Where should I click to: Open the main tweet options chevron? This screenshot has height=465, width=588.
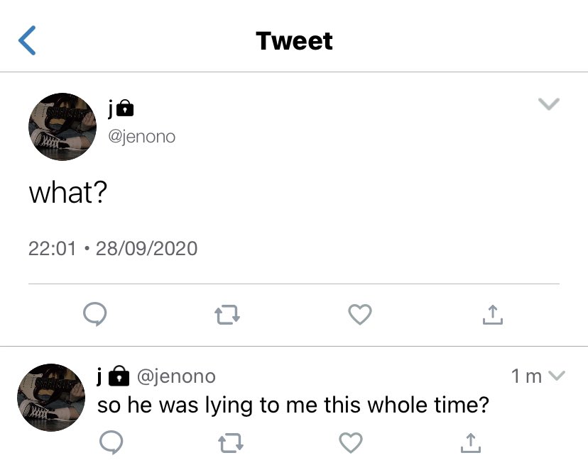[x=549, y=103]
